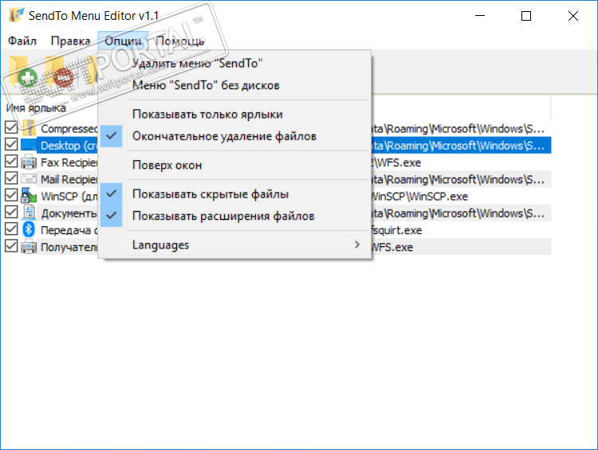
Task: Uncheck the Получатель entry checkbox
Action: [x=11, y=246]
